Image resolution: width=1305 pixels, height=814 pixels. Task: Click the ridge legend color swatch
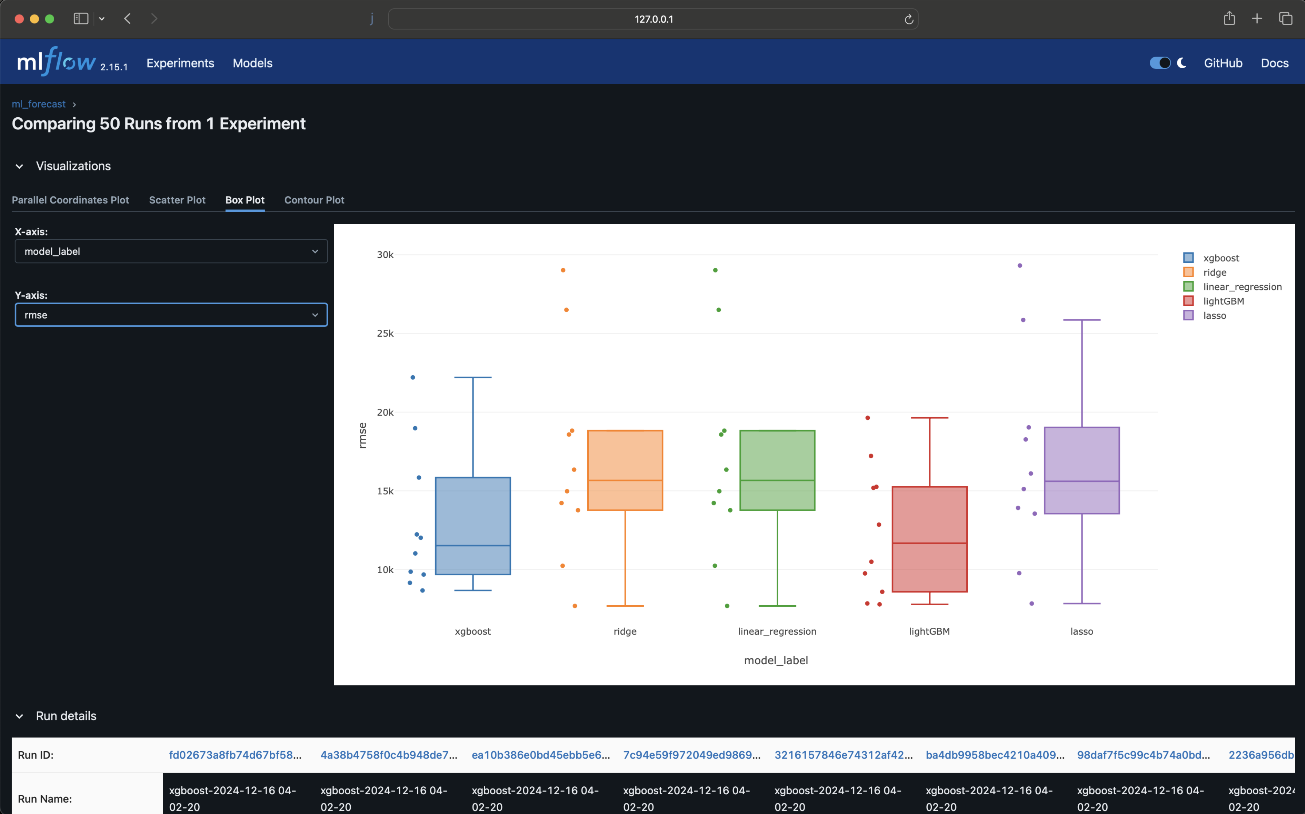tap(1189, 272)
